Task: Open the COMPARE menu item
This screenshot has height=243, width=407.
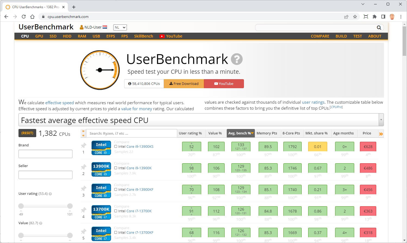Action: (x=320, y=36)
